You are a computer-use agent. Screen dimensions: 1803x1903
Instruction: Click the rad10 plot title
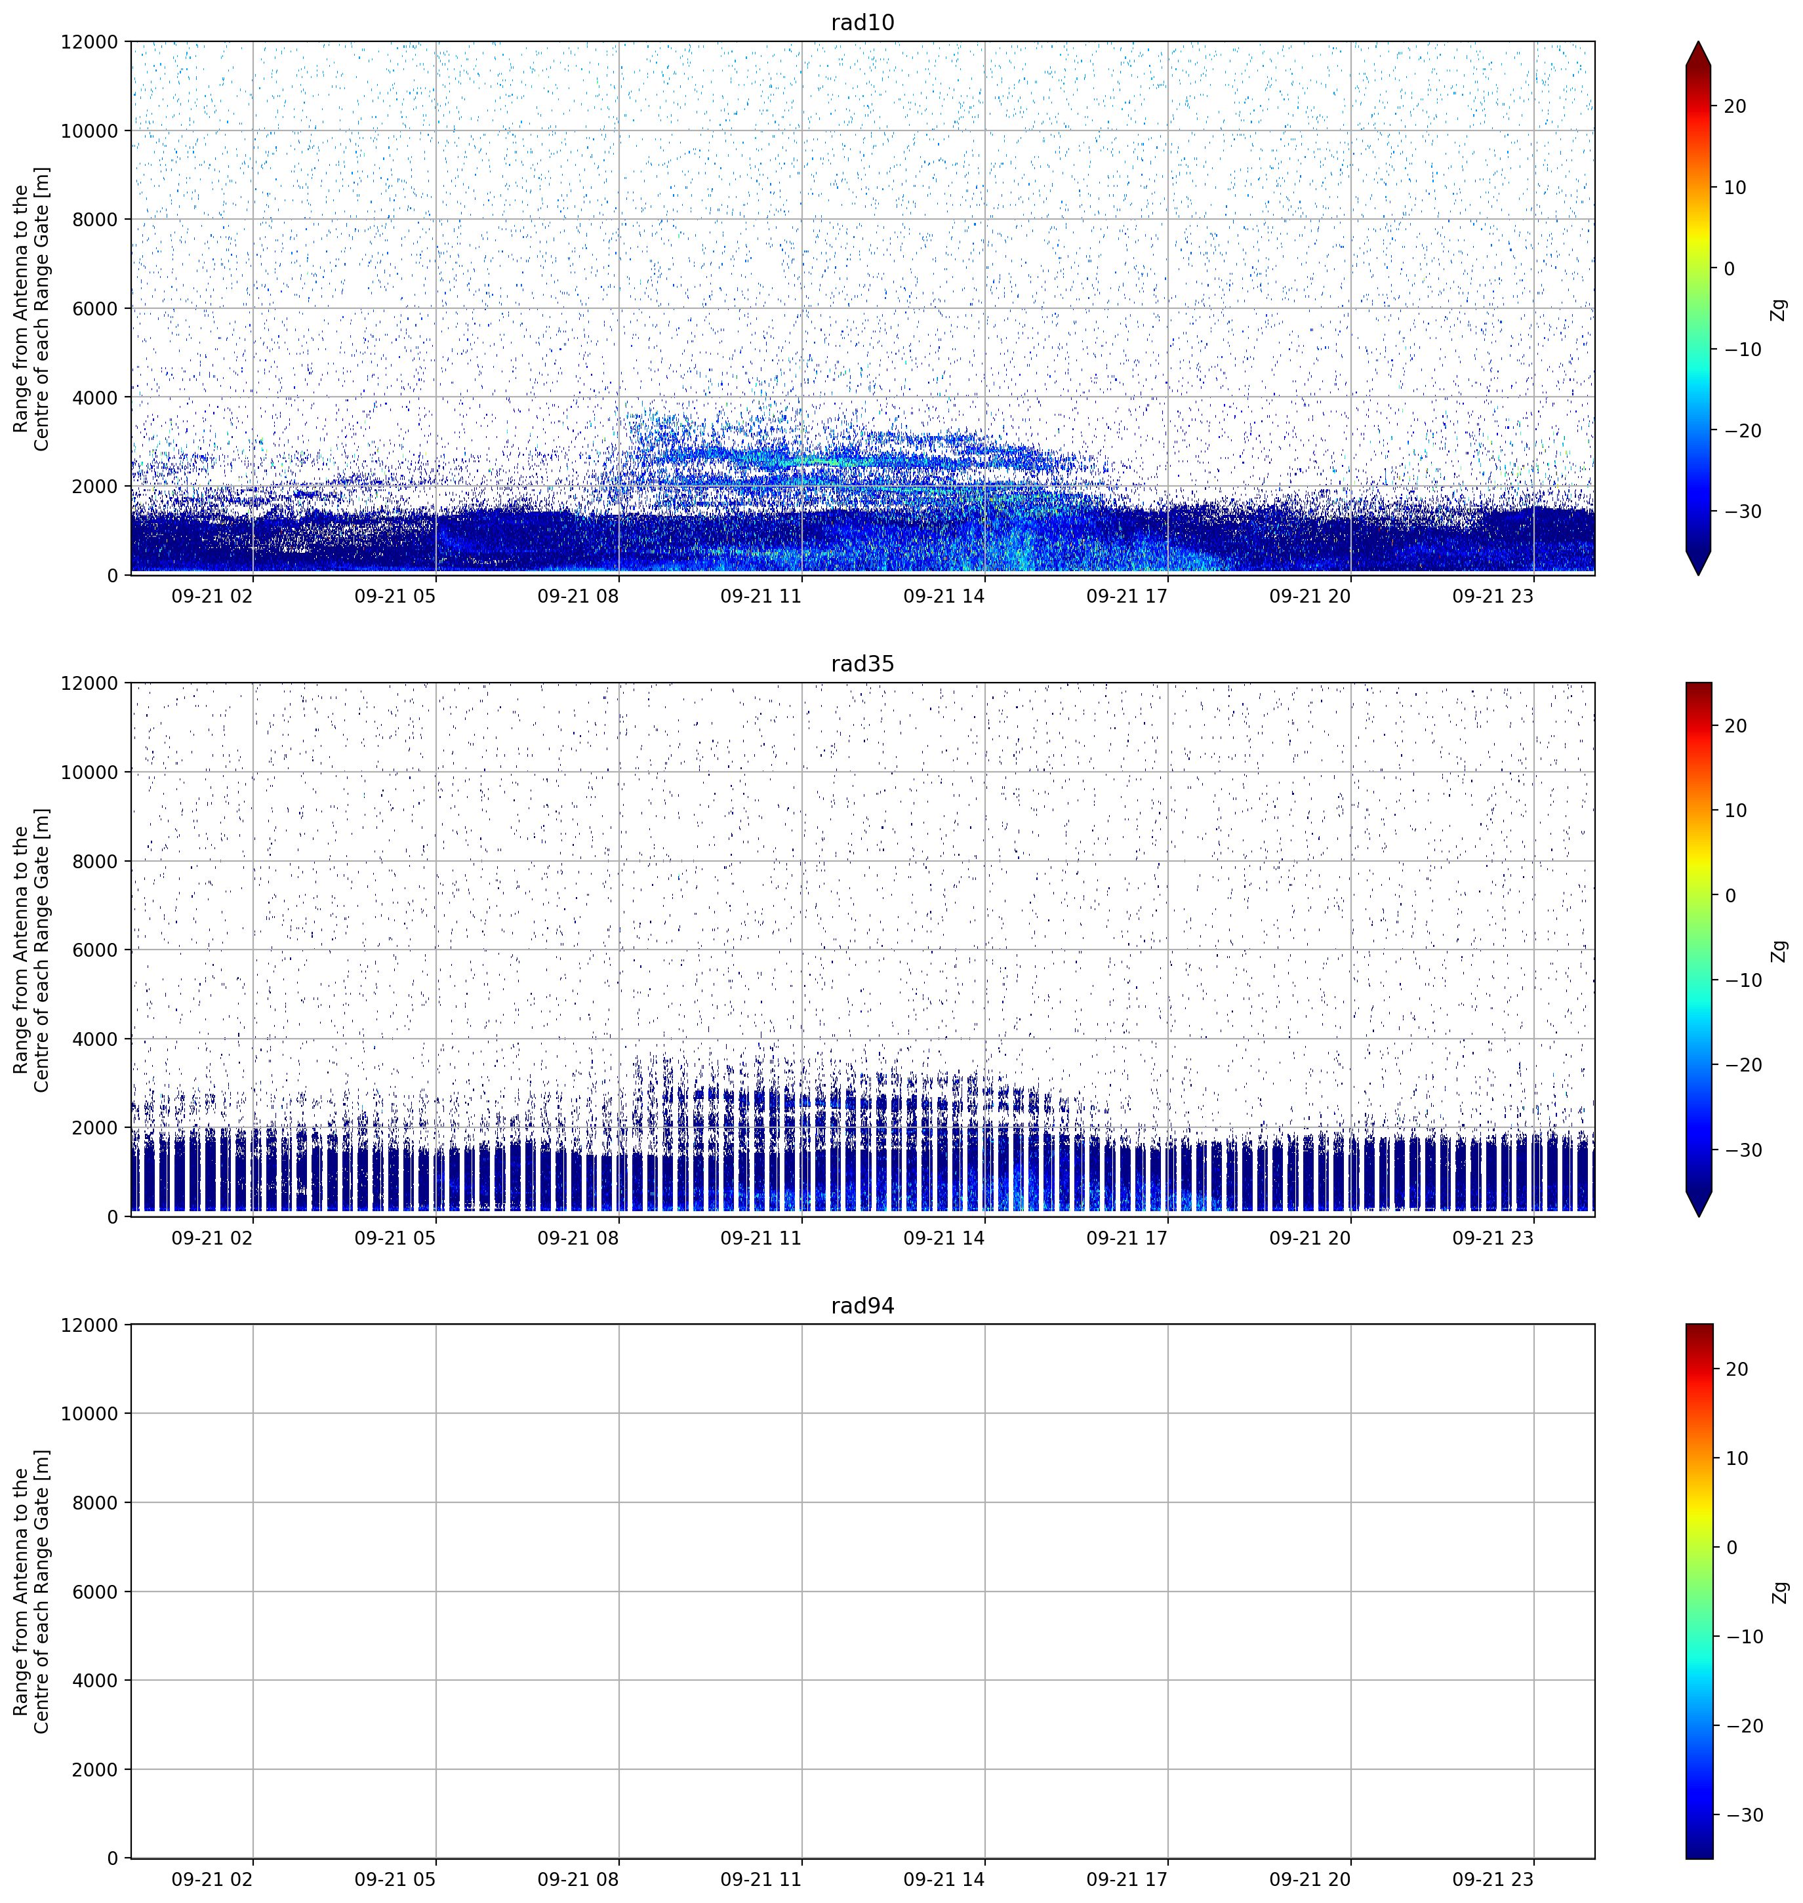862,22
